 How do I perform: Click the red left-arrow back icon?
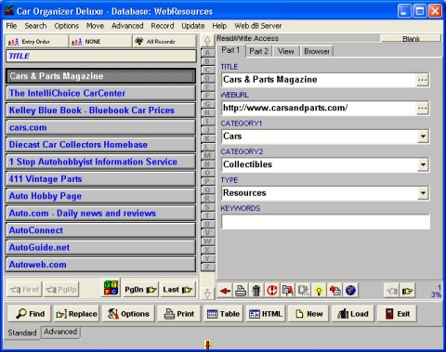[225, 291]
